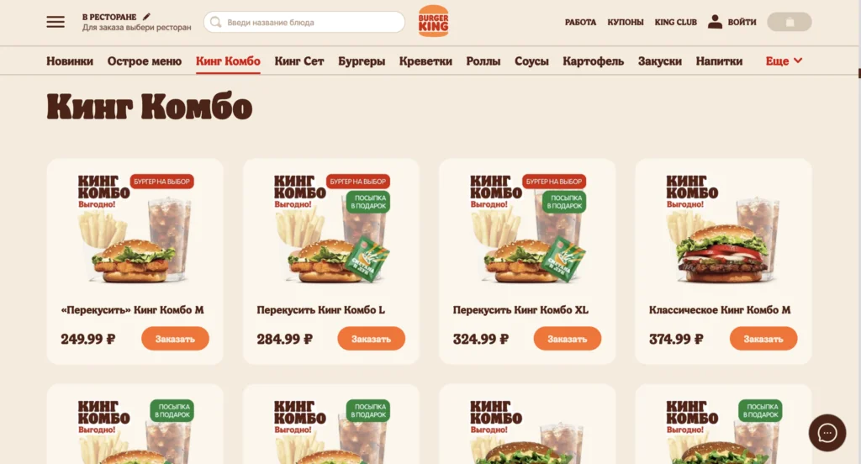This screenshot has height=464, width=861.
Task: Open the Острое меню tab
Action: coord(145,61)
